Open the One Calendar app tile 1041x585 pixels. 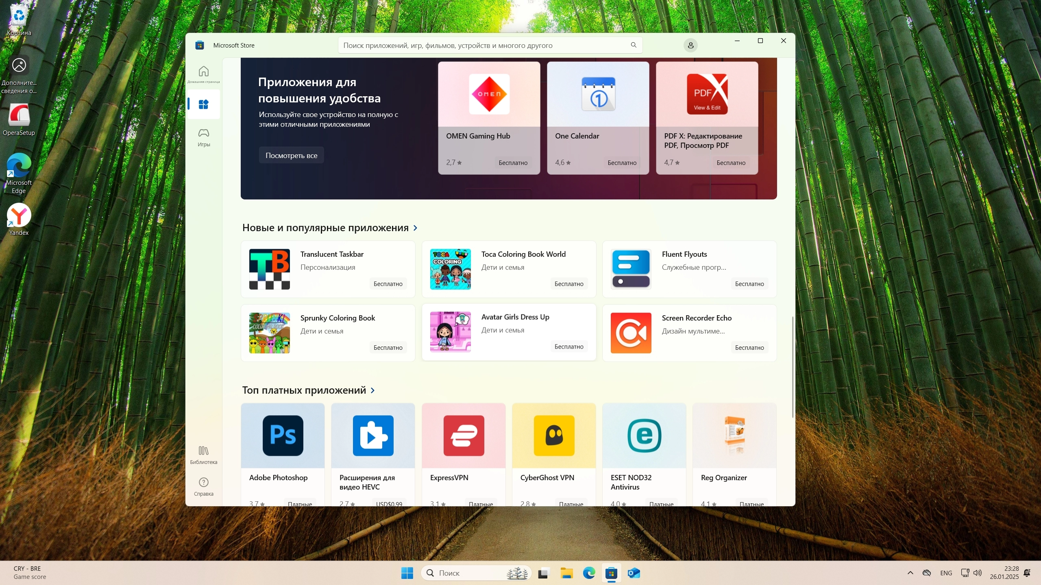pyautogui.click(x=598, y=118)
